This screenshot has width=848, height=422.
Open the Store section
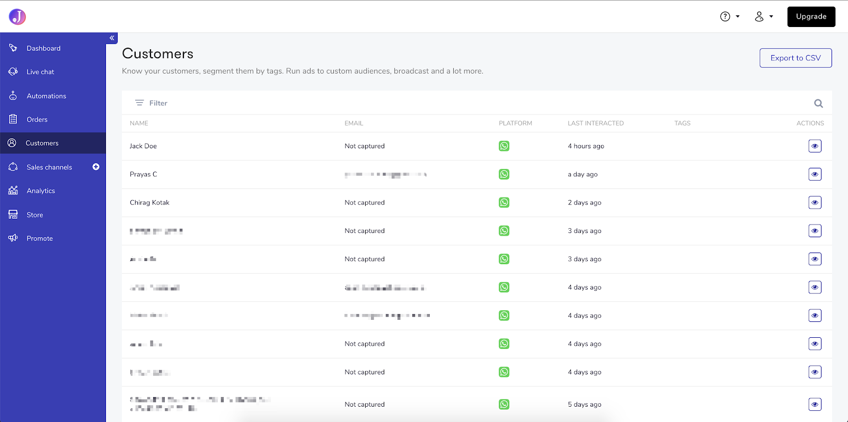35,215
